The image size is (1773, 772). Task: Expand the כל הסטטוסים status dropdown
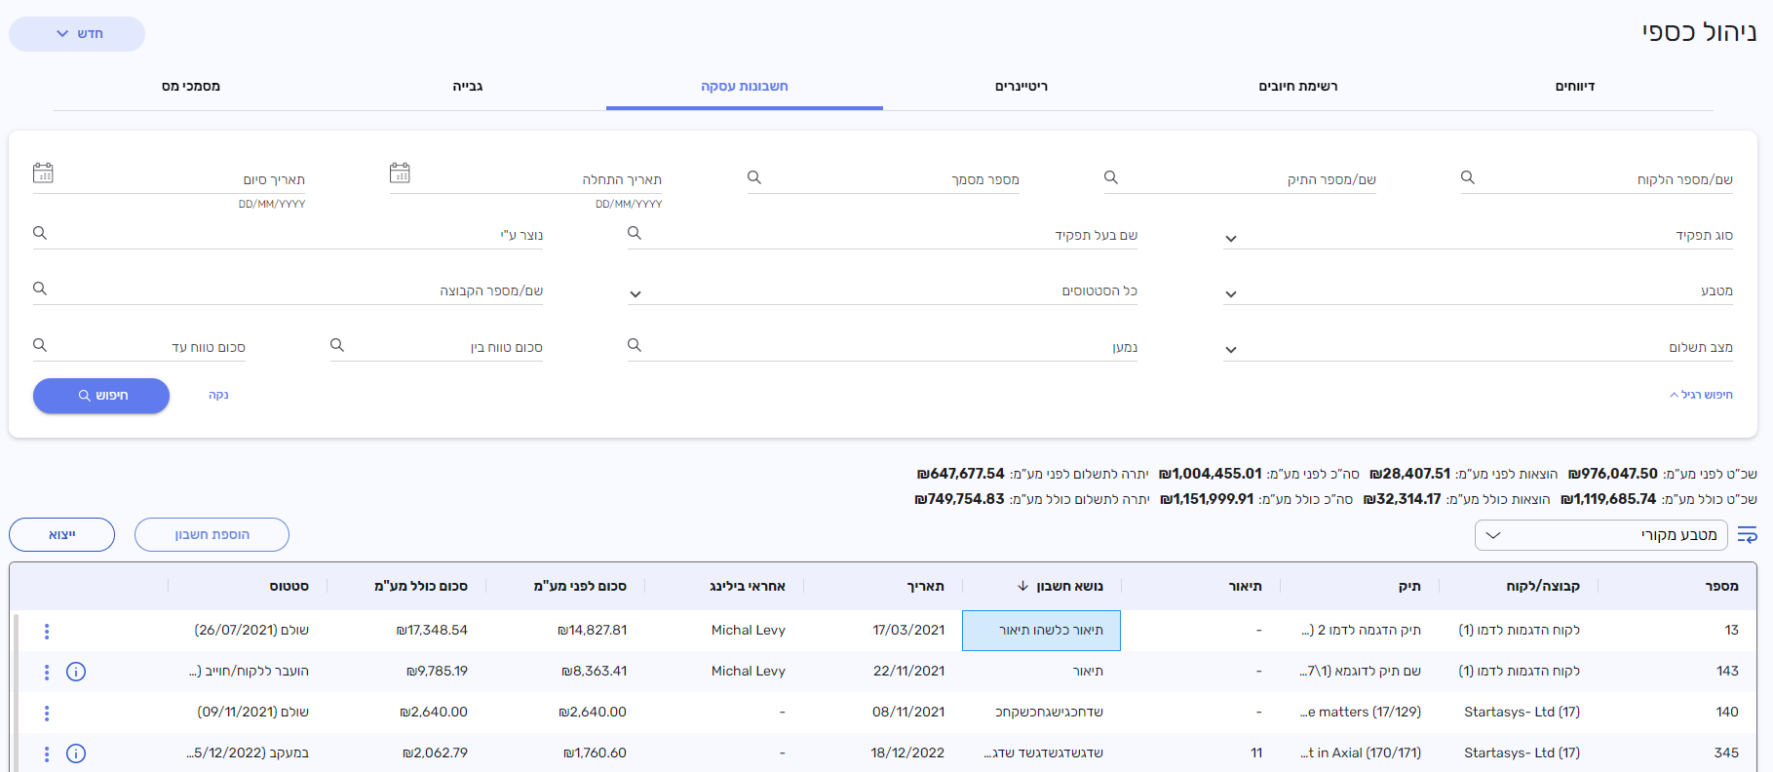click(636, 294)
